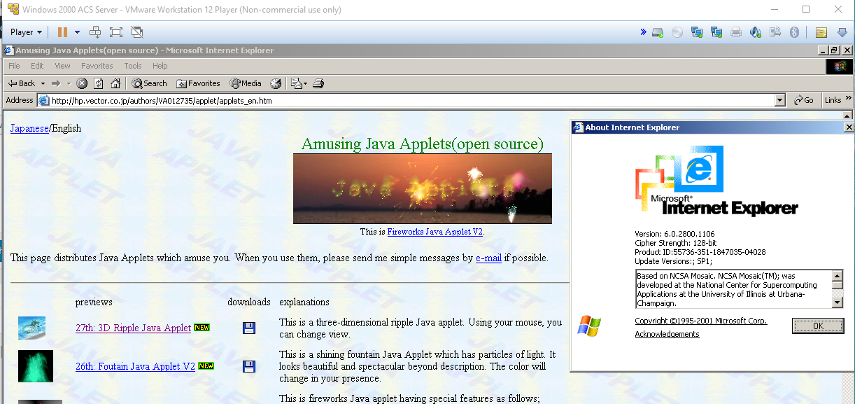Go to the Home page icon

point(115,83)
